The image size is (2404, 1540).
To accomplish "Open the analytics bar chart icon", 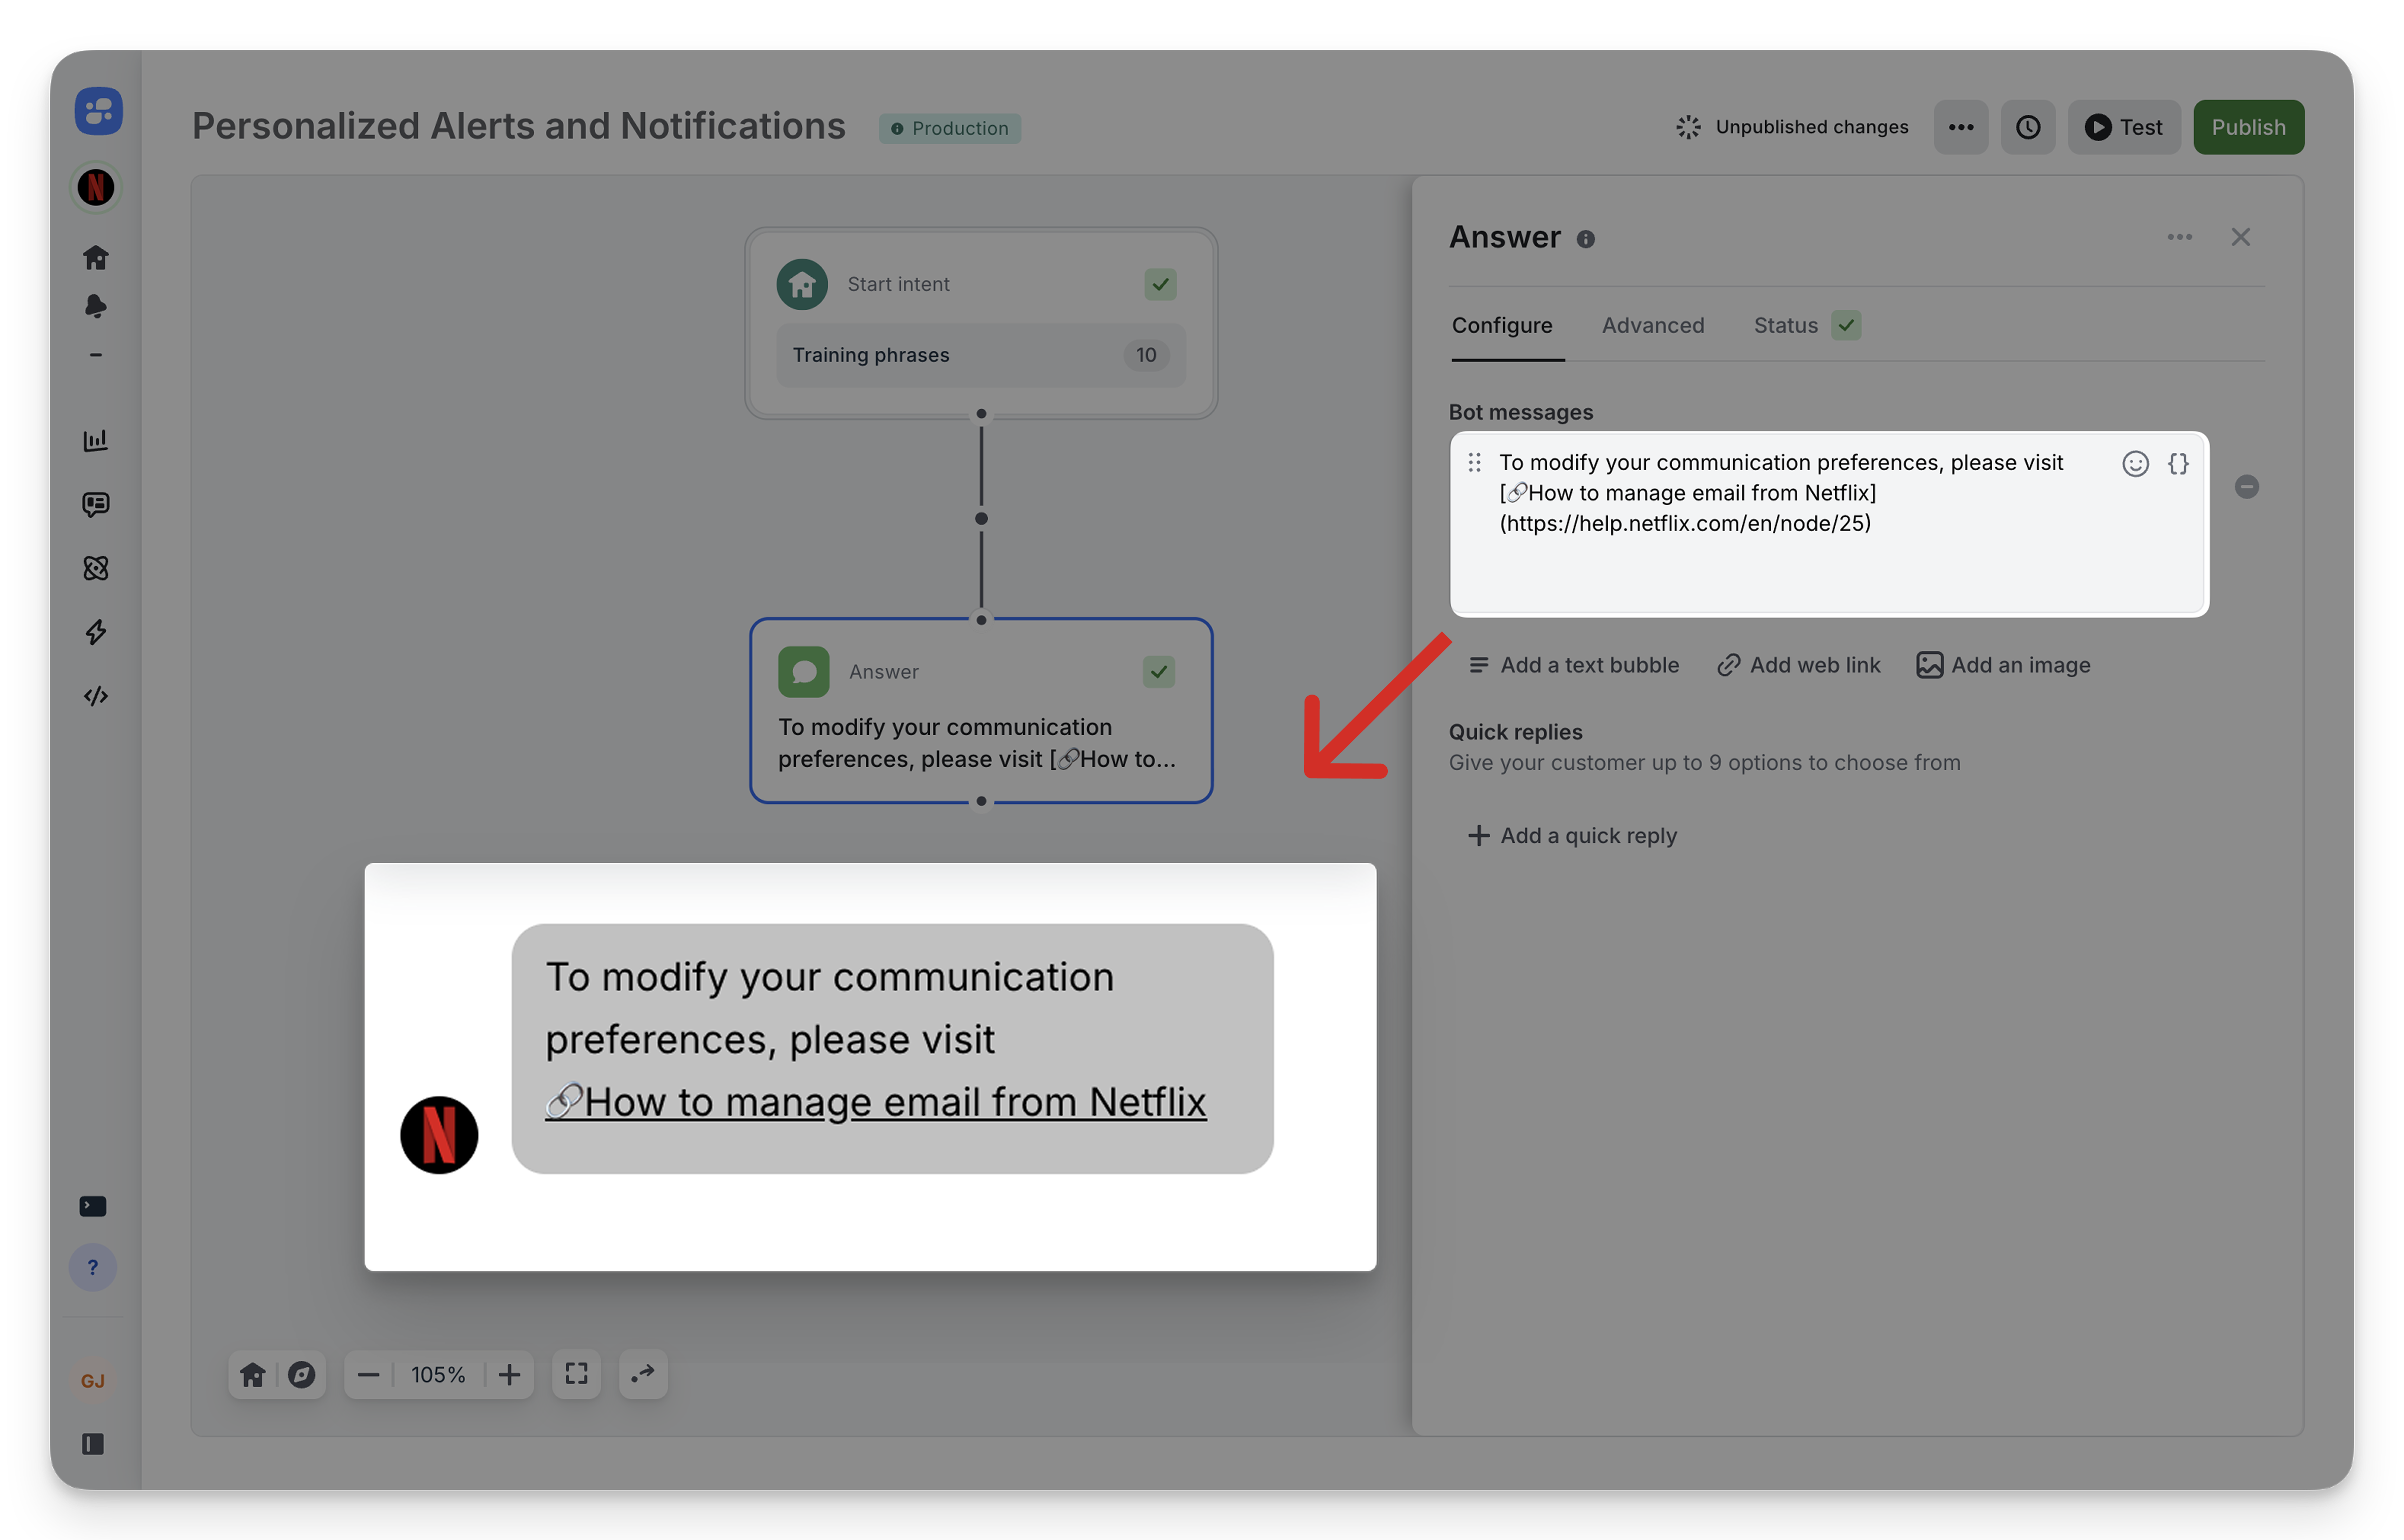I will (96, 440).
